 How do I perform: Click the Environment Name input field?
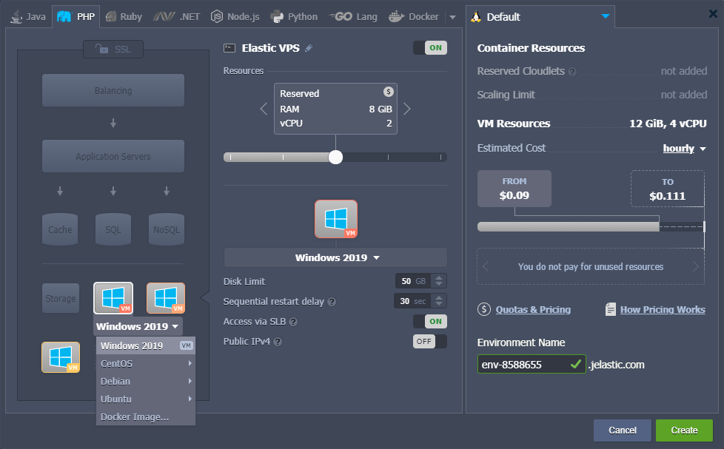coord(532,364)
